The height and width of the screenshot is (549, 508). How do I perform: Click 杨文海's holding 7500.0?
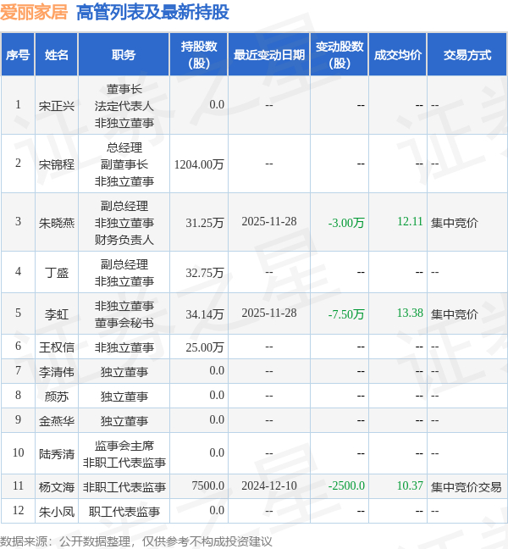click(207, 486)
